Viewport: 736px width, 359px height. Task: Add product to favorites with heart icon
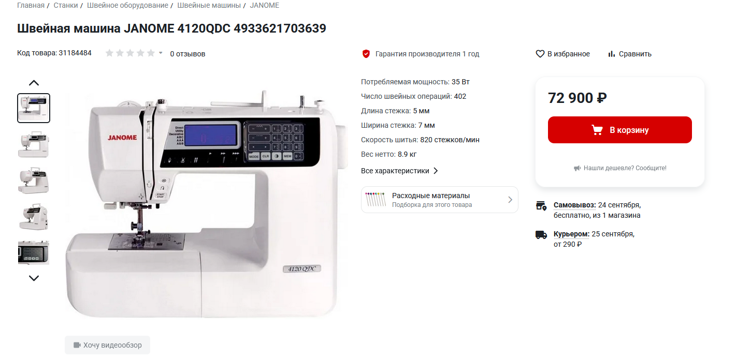pos(540,54)
